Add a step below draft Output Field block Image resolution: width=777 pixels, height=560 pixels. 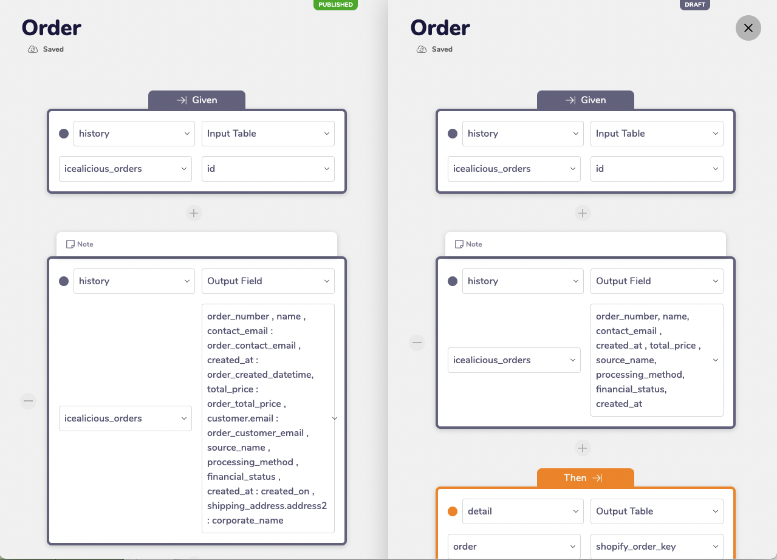coord(583,448)
